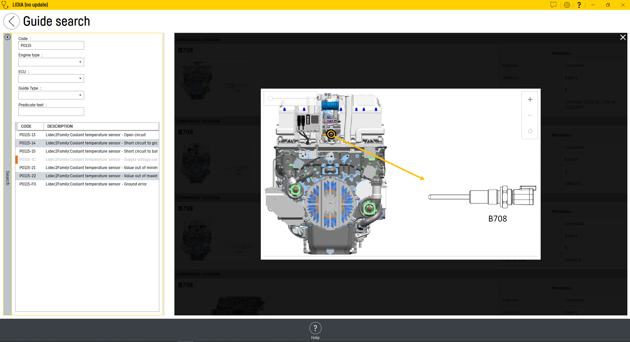Open the Help button at bottom
This screenshot has width=630, height=342.
pyautogui.click(x=315, y=331)
